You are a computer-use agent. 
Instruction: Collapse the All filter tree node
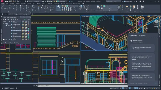[x=4, y=24]
